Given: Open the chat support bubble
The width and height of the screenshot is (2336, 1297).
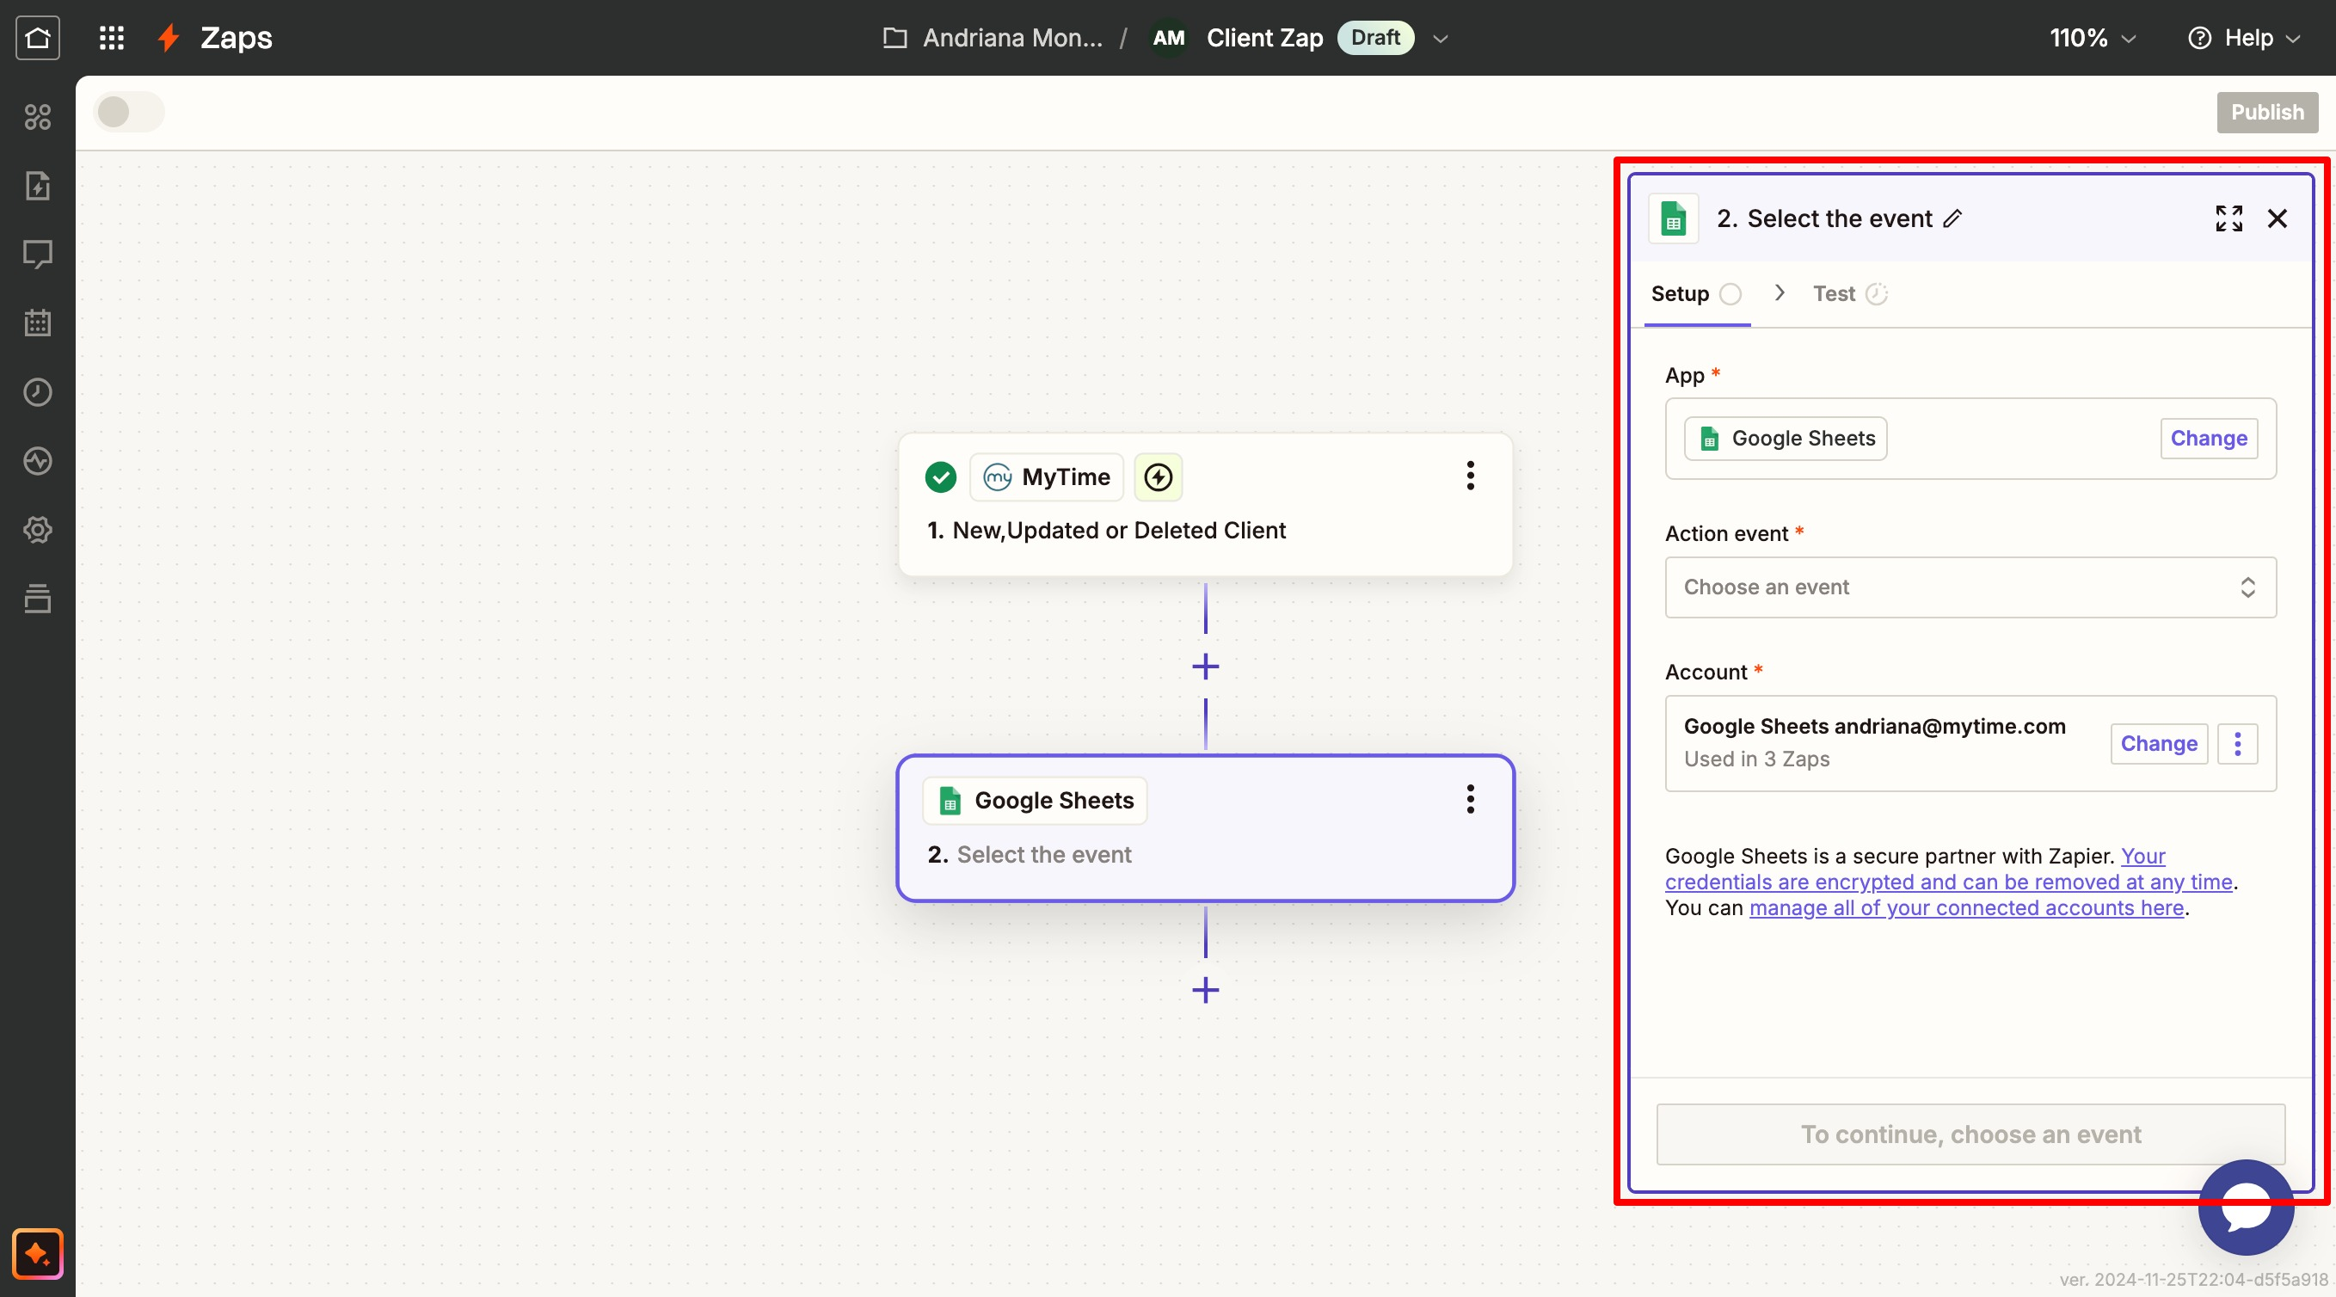Looking at the screenshot, I should coord(2246,1208).
